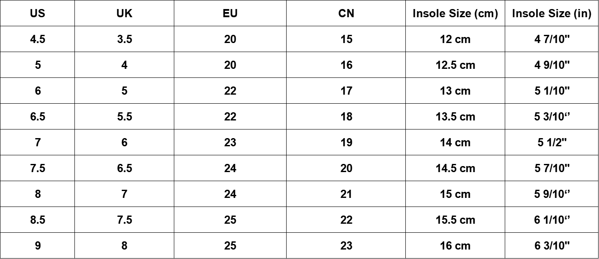Select the CN size 19 cell
The width and height of the screenshot is (599, 259).
tap(346, 142)
